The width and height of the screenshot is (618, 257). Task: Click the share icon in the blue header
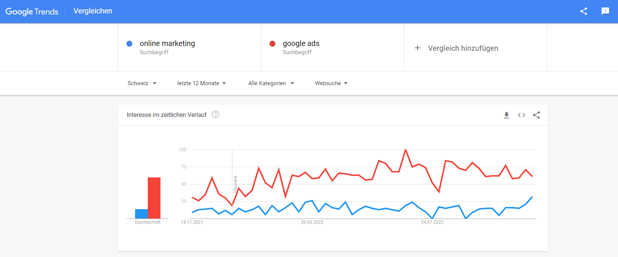[x=584, y=11]
